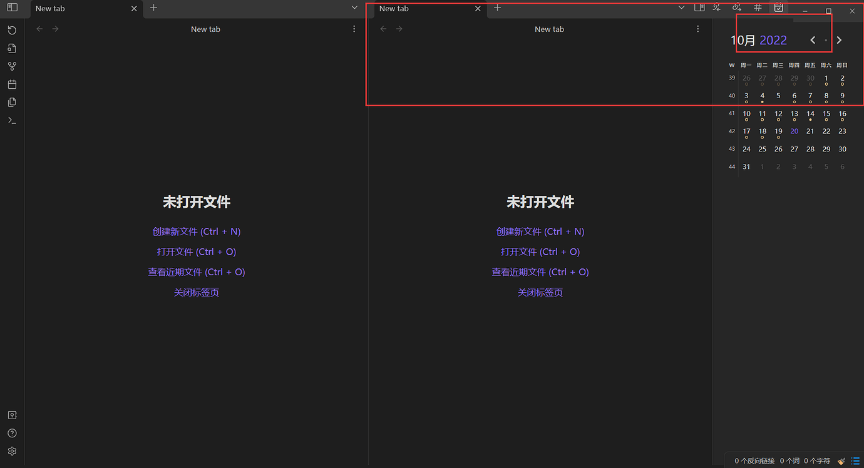The height and width of the screenshot is (468, 864).
Task: Open the calendar icon in left sidebar
Action: pos(12,84)
